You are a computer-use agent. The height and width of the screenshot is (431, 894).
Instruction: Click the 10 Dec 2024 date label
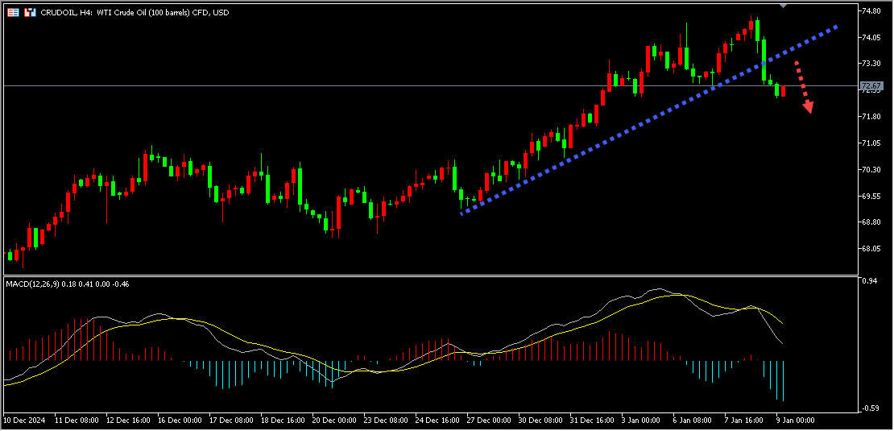[27, 421]
